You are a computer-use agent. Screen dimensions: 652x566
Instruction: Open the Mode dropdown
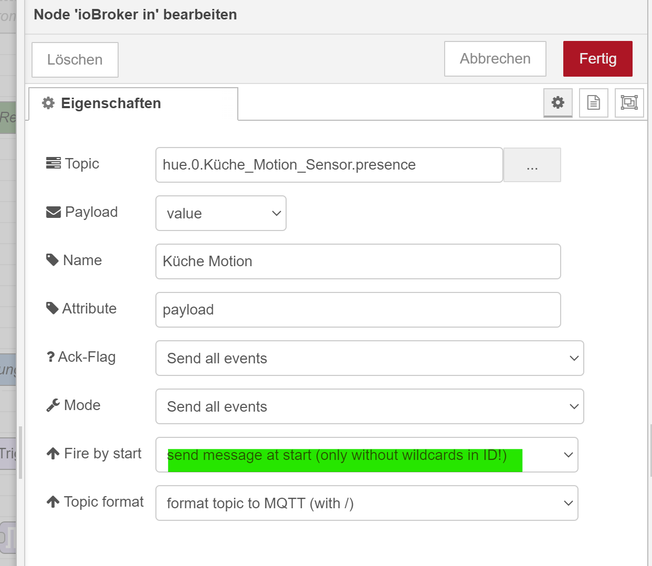coord(370,406)
